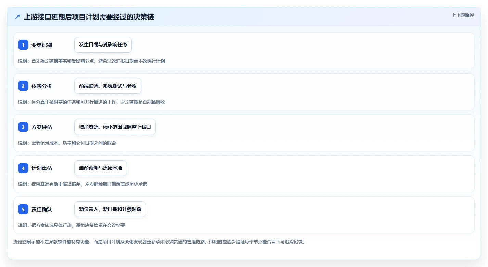Viewport: 488px width, 267px height.
Task: Click the step number 2 badge
Action: (x=23, y=86)
